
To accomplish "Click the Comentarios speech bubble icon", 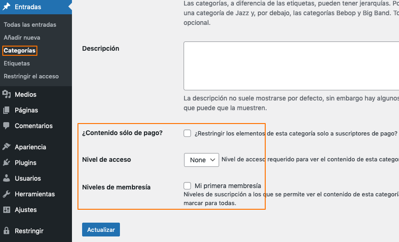I will coord(6,126).
